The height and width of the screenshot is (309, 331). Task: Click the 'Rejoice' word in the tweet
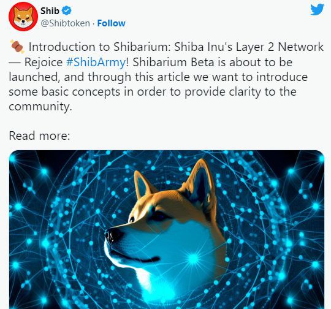coord(44,63)
